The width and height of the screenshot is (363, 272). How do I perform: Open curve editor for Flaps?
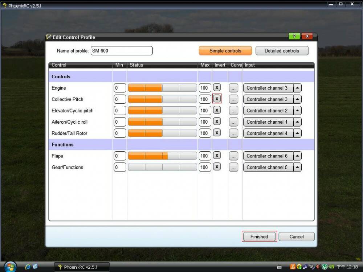pyautogui.click(x=233, y=156)
